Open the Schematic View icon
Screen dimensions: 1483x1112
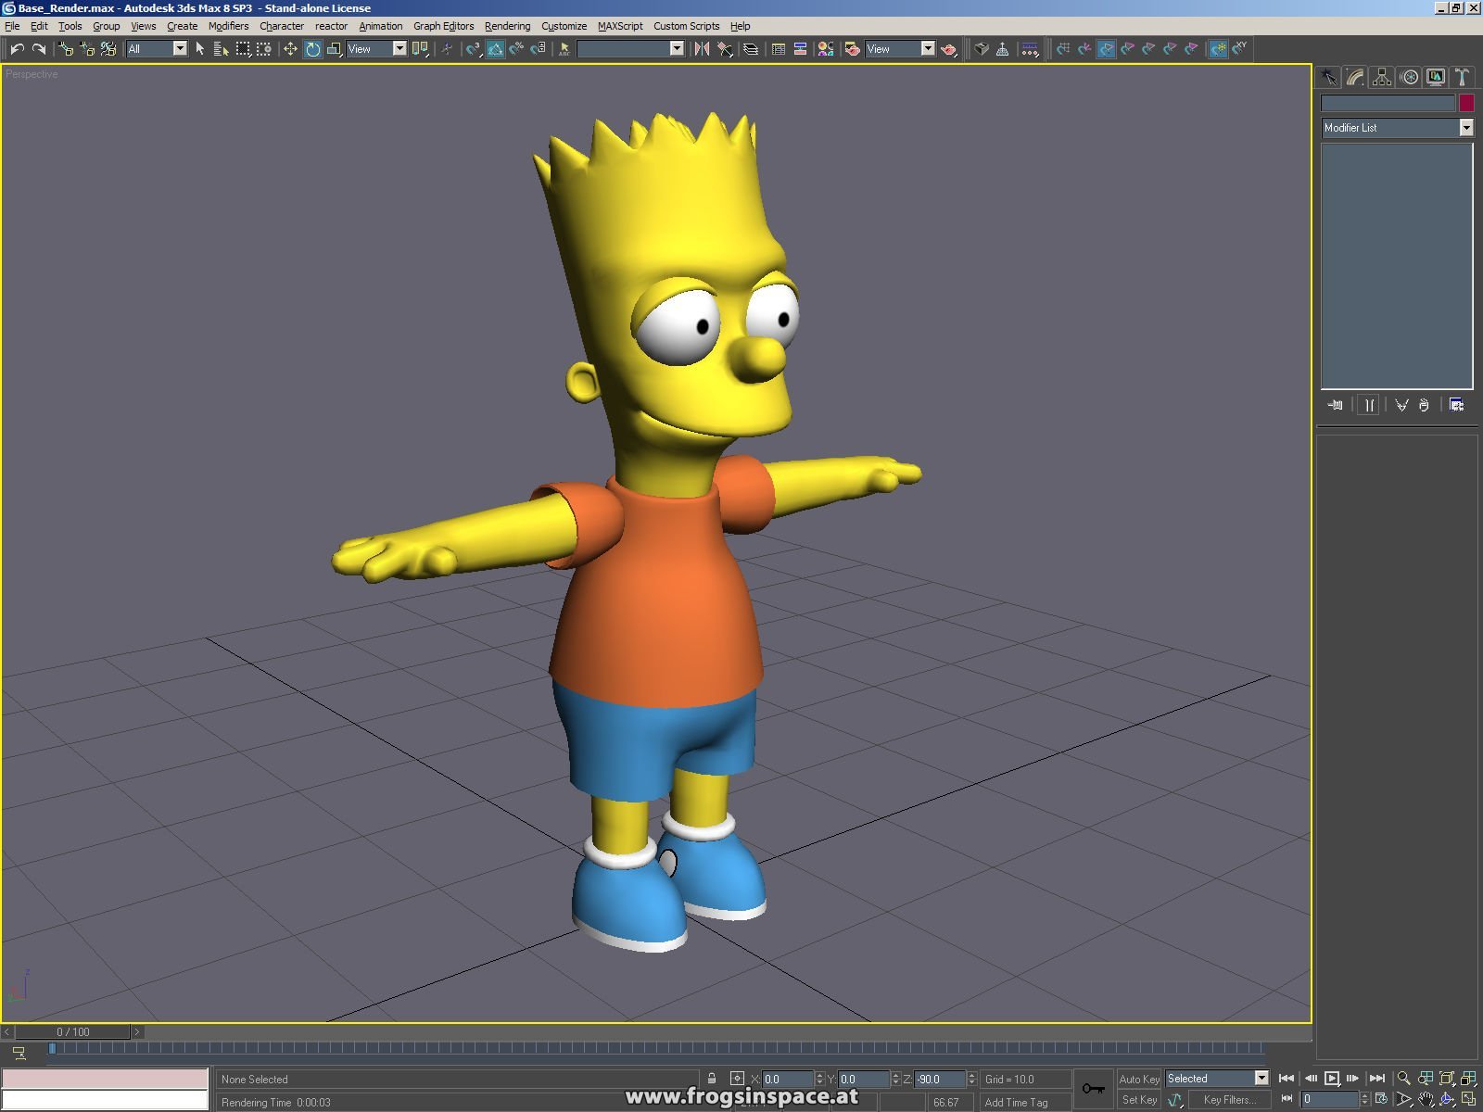[x=800, y=49]
